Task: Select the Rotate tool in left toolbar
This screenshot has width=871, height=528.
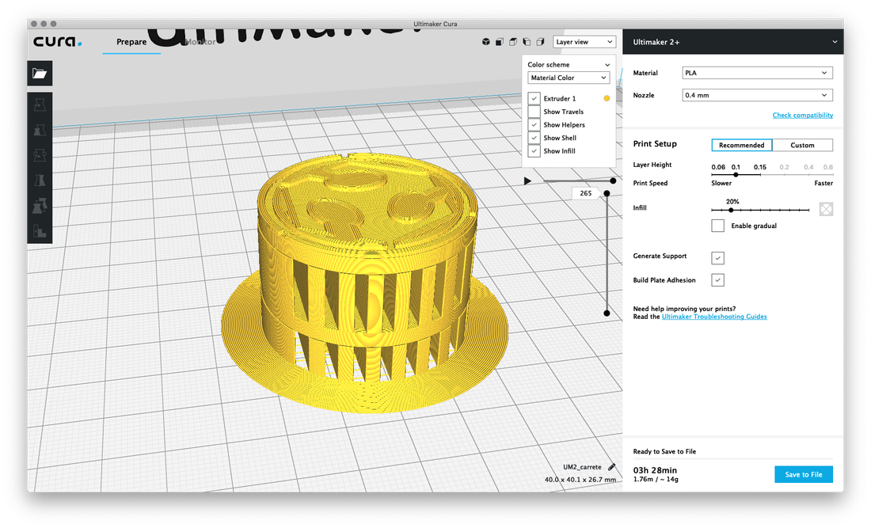Action: tap(40, 155)
